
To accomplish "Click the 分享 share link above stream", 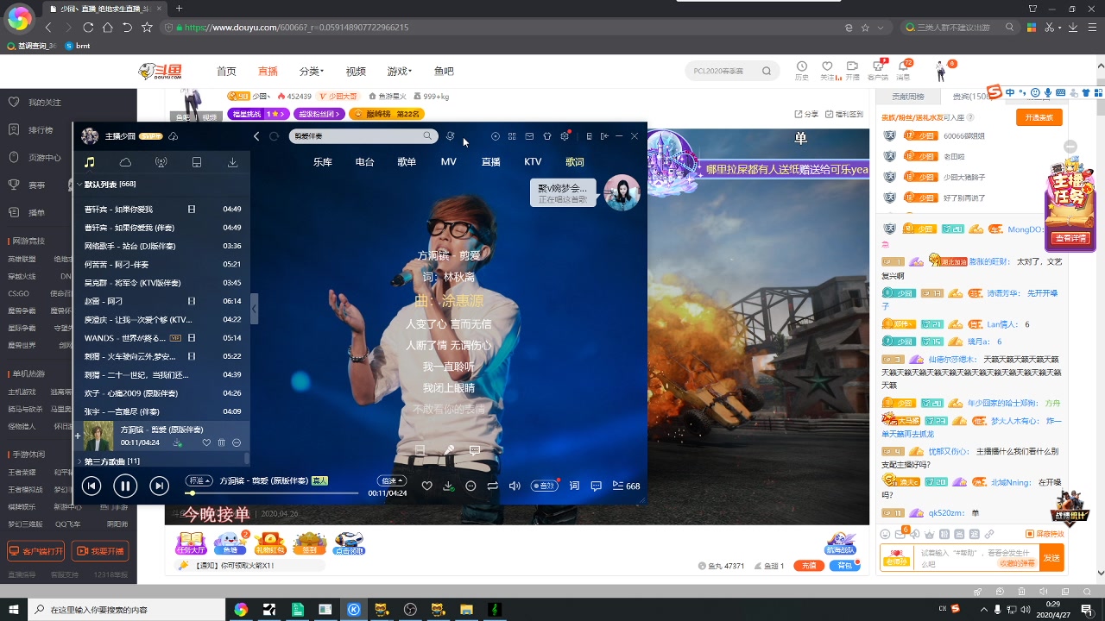I will tap(806, 114).
